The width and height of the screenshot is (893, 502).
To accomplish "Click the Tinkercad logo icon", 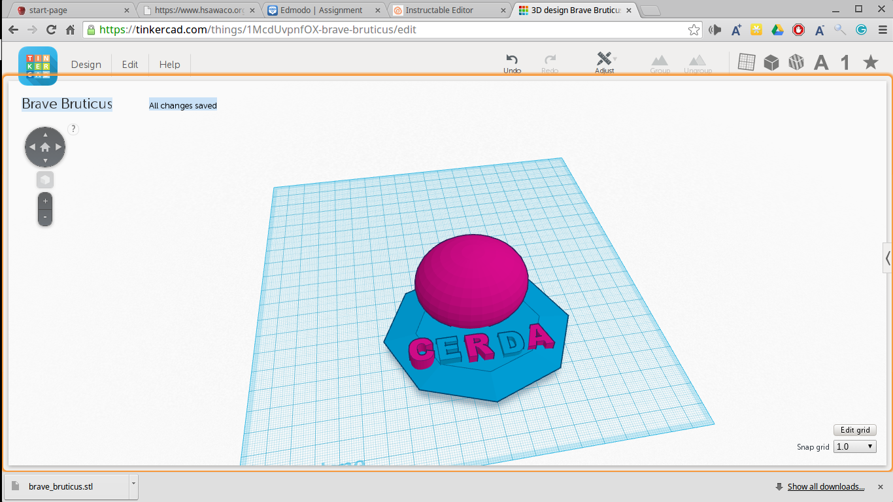I will (x=38, y=65).
